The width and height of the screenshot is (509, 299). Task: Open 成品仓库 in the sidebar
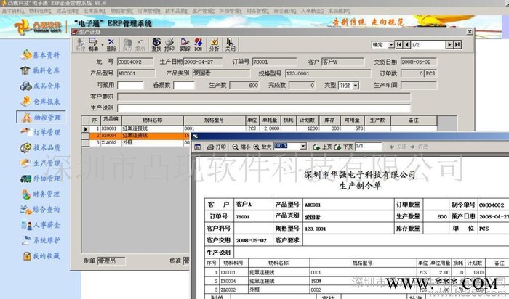[40, 86]
